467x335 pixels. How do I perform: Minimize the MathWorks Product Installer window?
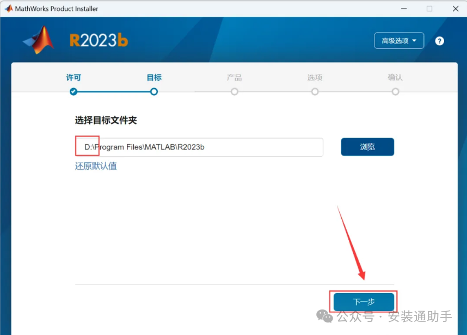coord(404,9)
